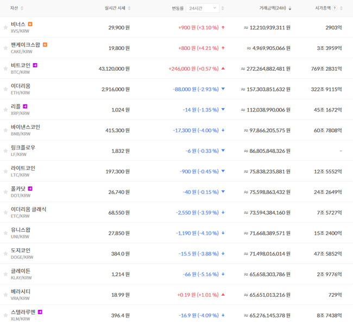Toggle favorite star for 이더리움 ETH
Viewport: 353px width, 324px height.
pos(5,89)
